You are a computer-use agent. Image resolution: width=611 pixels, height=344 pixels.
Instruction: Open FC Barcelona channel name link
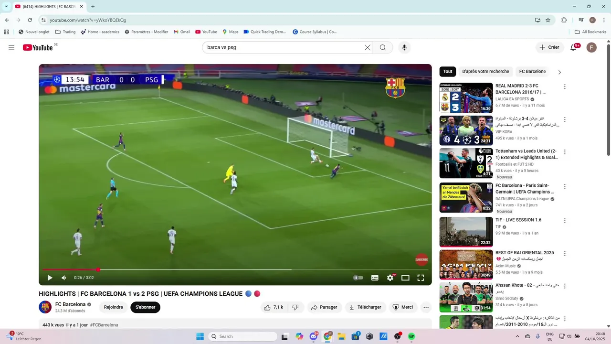point(70,304)
